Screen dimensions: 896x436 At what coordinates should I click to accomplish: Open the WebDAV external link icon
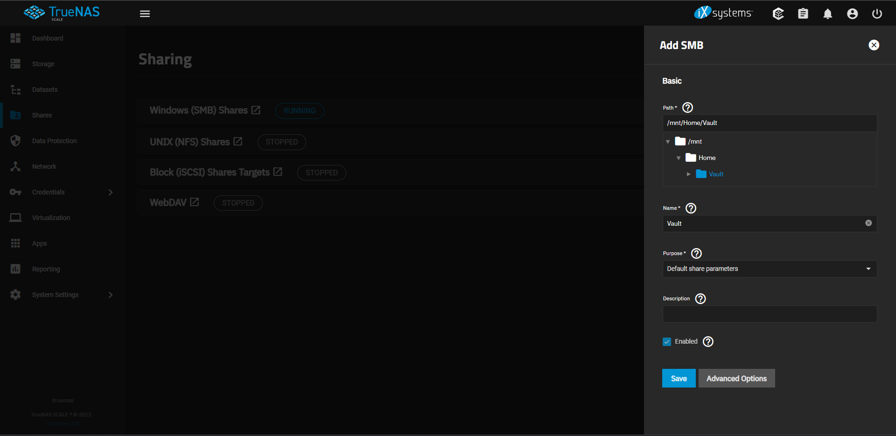pyautogui.click(x=194, y=202)
